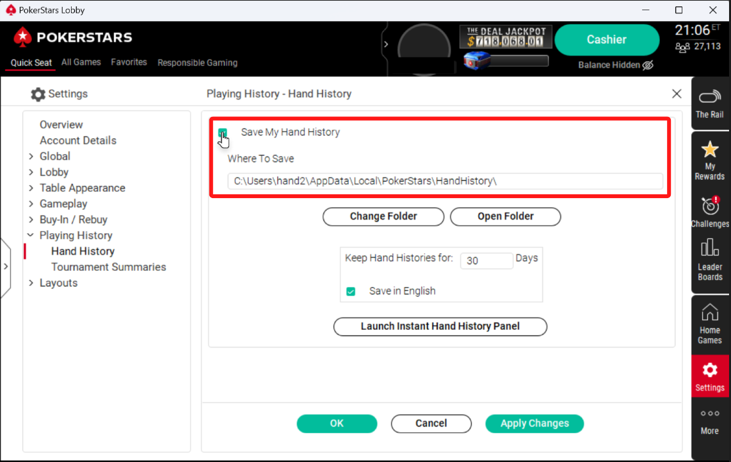Expand the Gameplay section
Image resolution: width=731 pixels, height=462 pixels.
(31, 204)
